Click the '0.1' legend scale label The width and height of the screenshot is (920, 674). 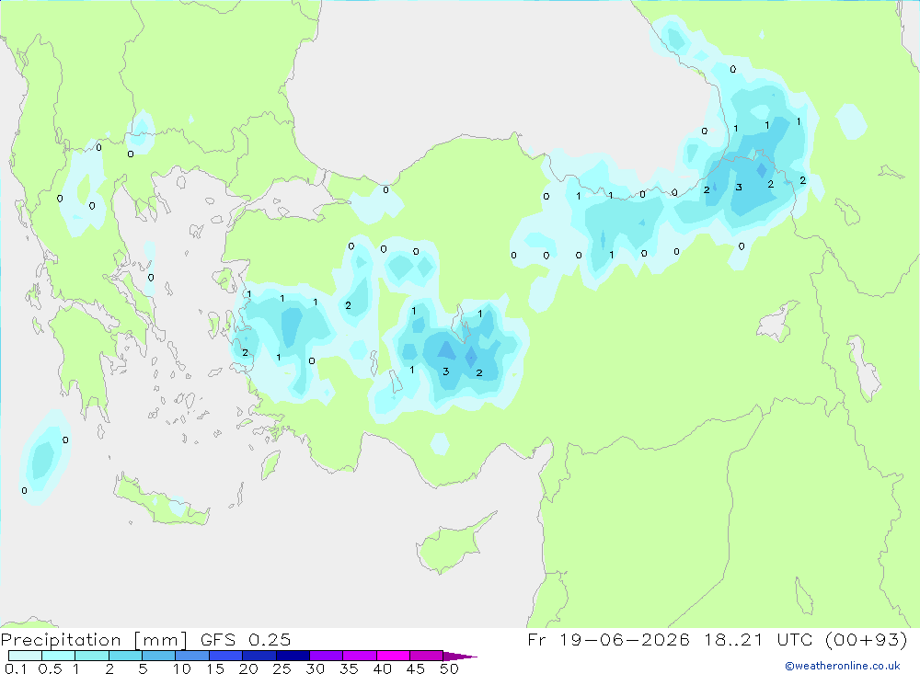coord(16,668)
